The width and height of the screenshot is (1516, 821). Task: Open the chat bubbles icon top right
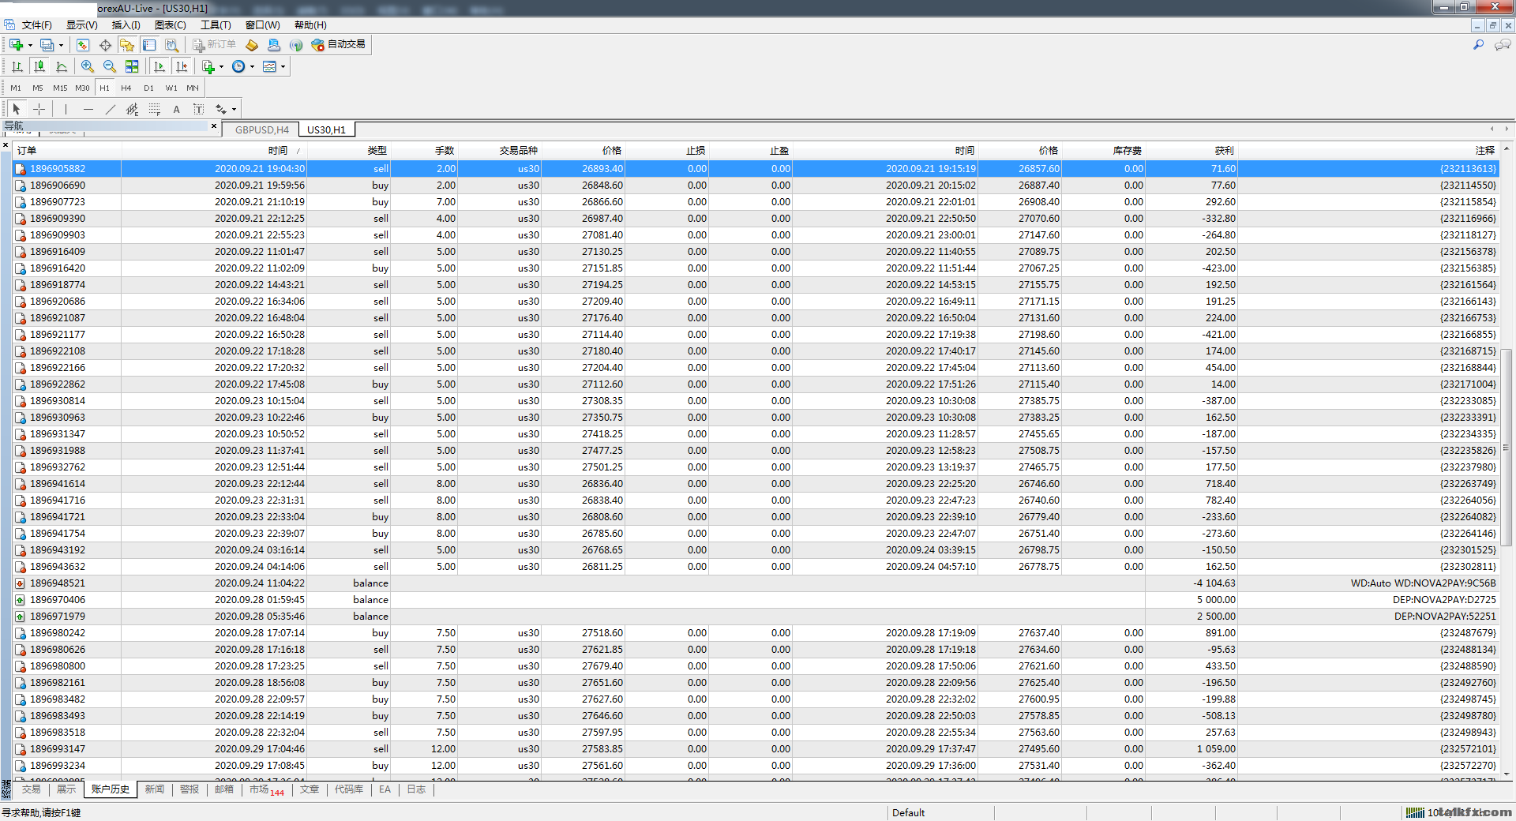pyautogui.click(x=1503, y=45)
